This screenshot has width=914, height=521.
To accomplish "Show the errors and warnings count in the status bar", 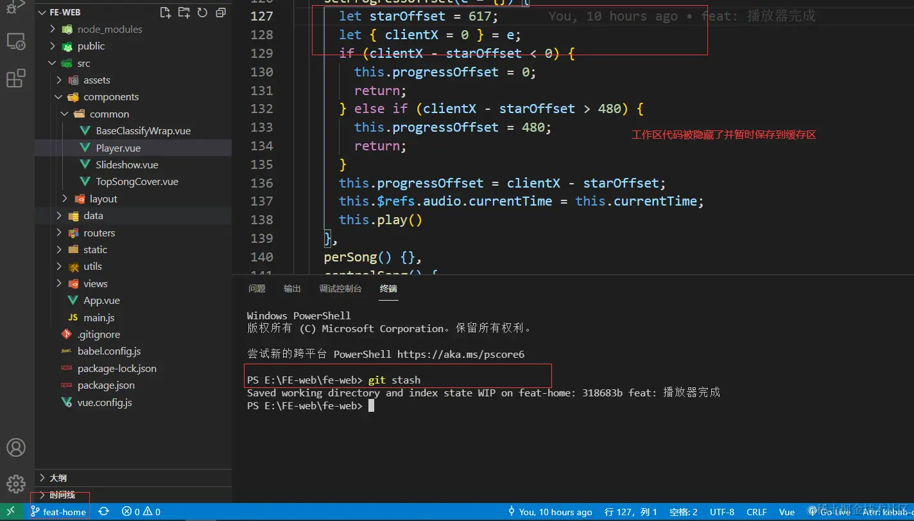I will (x=141, y=512).
